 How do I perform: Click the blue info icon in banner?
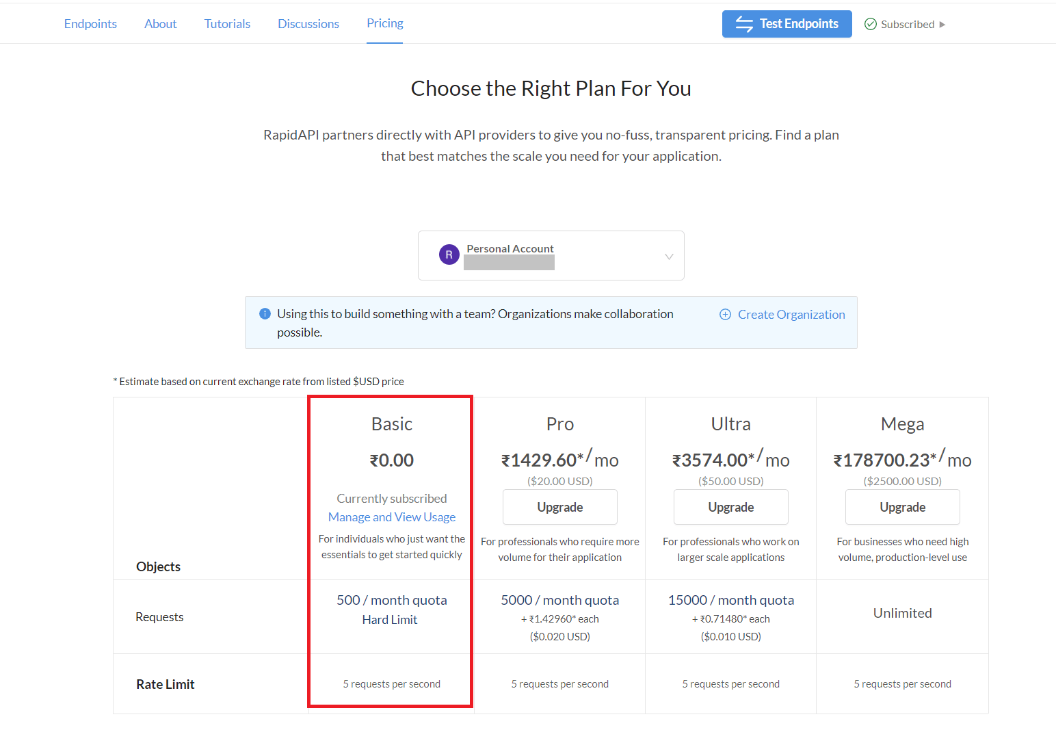click(265, 314)
